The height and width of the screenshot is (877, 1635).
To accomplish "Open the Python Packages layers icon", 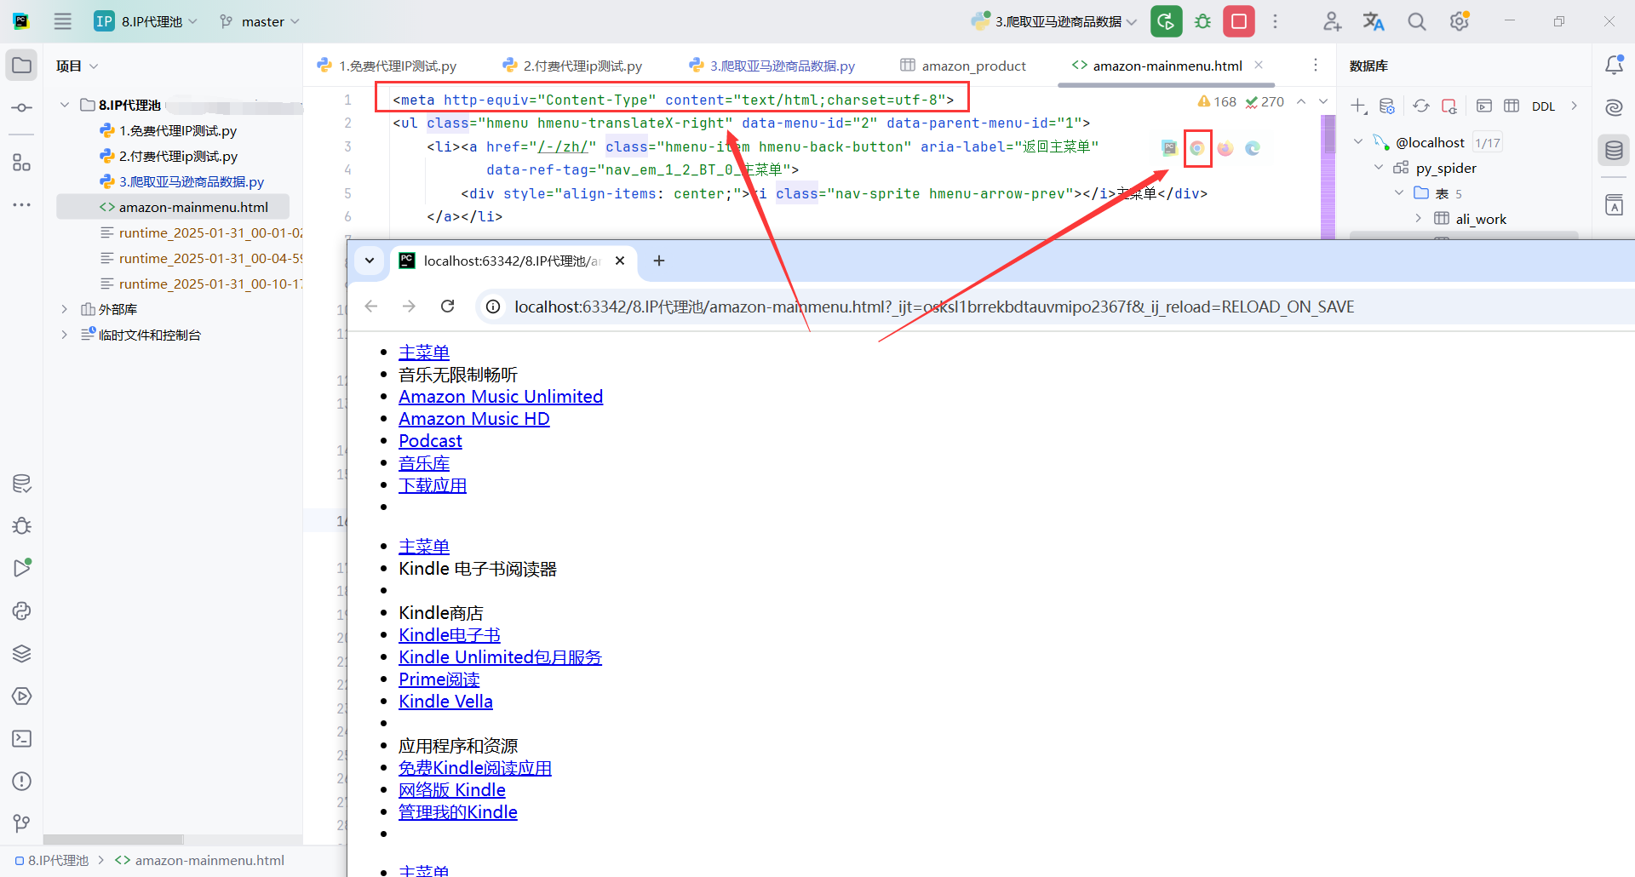I will pos(21,653).
